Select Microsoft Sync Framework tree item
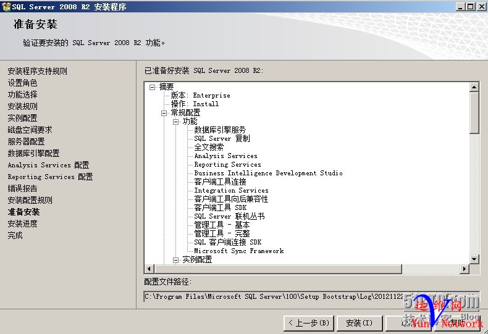 (x=239, y=251)
